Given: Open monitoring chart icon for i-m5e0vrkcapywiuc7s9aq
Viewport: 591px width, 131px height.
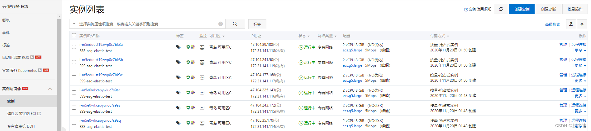Looking at the screenshot, I should [202, 123].
